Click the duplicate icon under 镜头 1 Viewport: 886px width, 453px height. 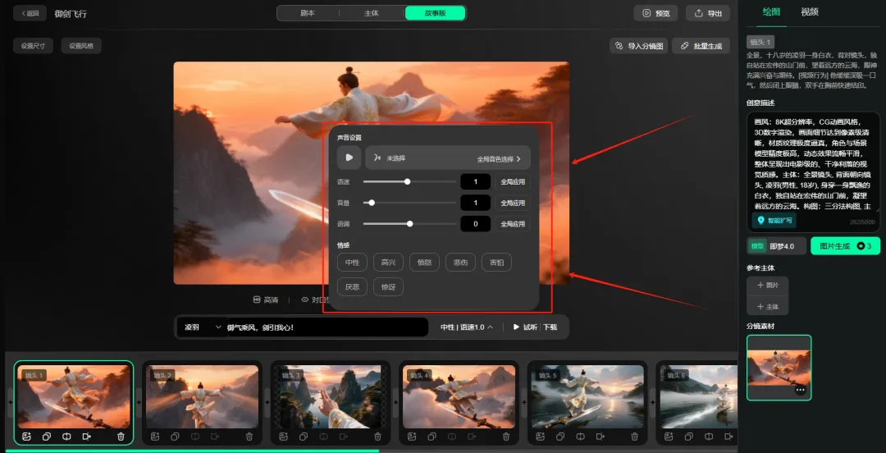(x=46, y=436)
